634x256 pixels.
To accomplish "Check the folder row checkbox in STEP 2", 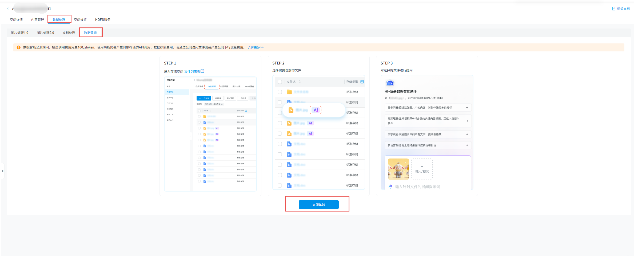I will [x=280, y=92].
